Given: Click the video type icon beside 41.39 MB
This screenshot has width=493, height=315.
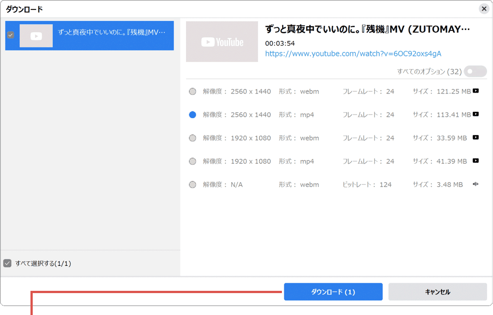Looking at the screenshot, I should pyautogui.click(x=476, y=161).
